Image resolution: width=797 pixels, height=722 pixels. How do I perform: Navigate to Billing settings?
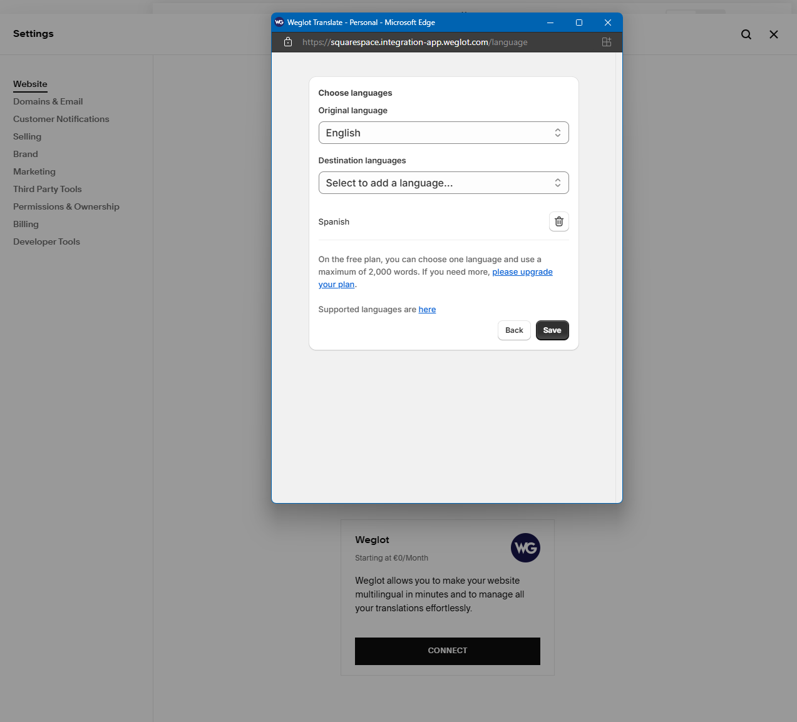26,224
